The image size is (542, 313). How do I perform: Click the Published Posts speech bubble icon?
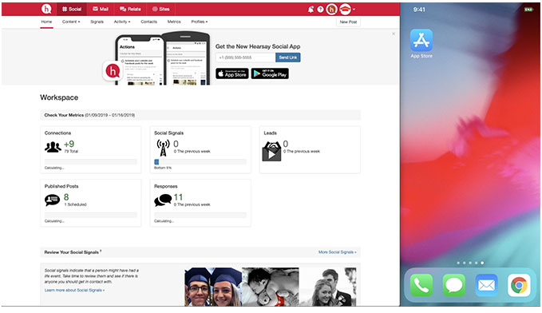[x=52, y=200]
